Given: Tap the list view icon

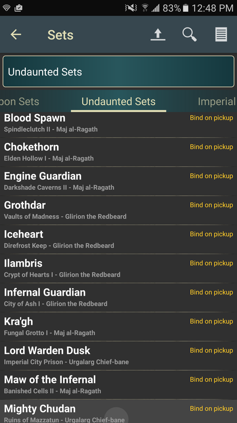Looking at the screenshot, I should [221, 34].
